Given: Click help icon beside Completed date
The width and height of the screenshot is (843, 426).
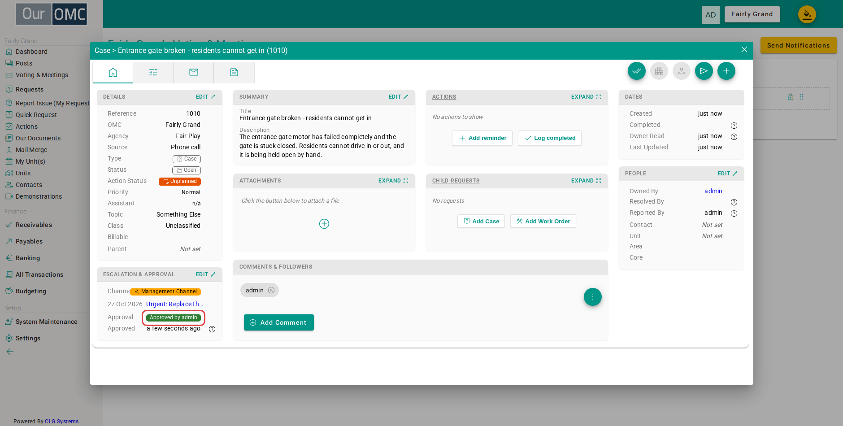Looking at the screenshot, I should pos(734,126).
